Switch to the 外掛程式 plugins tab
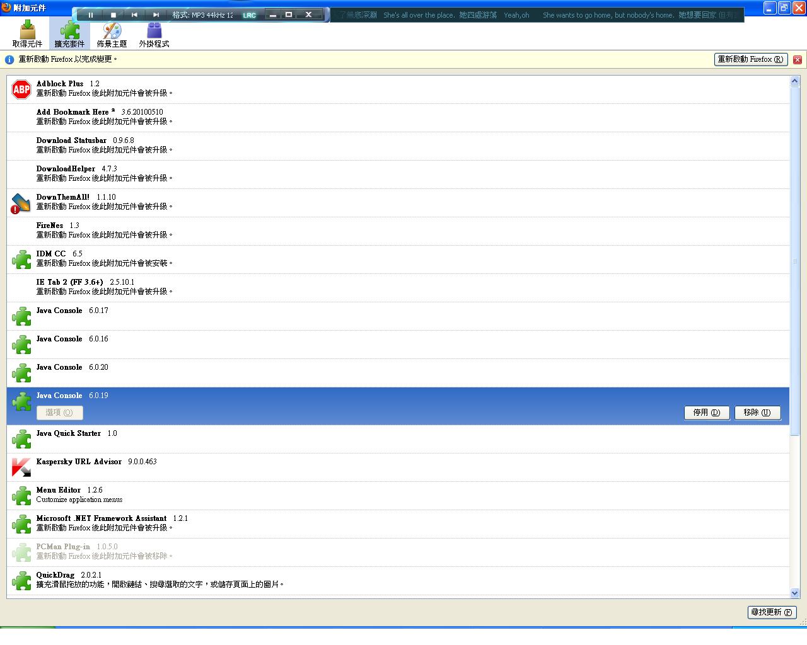The width and height of the screenshot is (807, 645). tap(154, 34)
